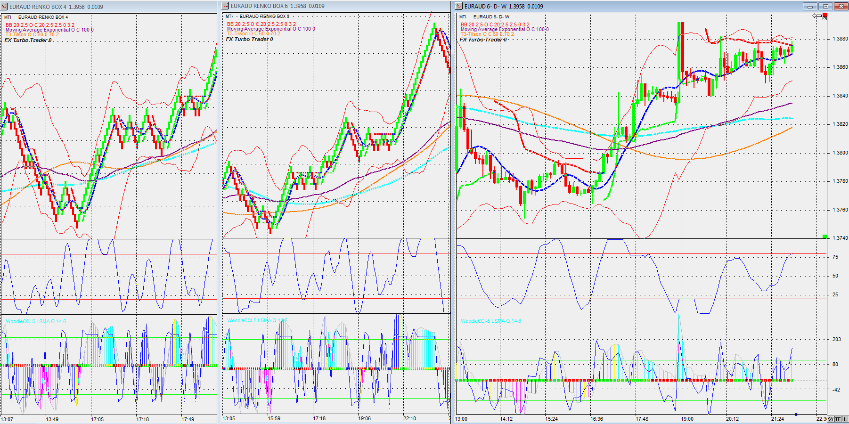849x424 pixels.
Task: Click the green square marker beside the 1.3740 price
Action: pyautogui.click(x=825, y=236)
